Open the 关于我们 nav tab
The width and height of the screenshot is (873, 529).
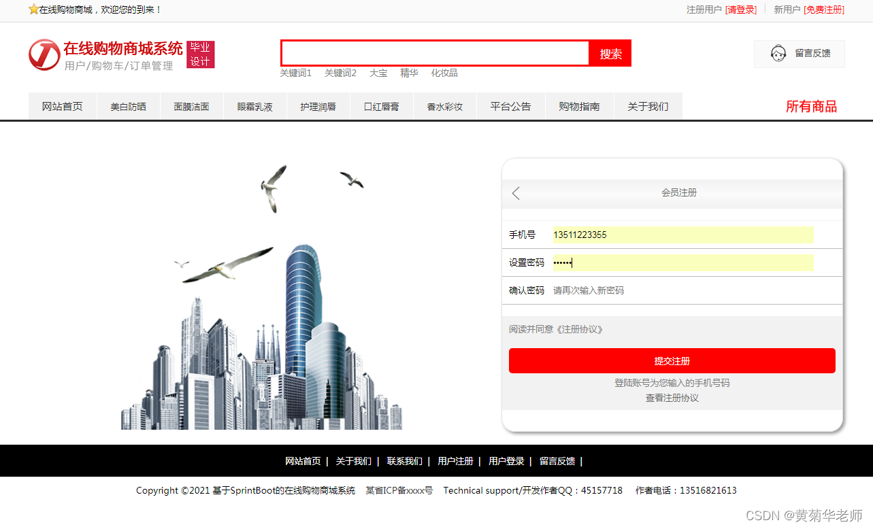[648, 107]
